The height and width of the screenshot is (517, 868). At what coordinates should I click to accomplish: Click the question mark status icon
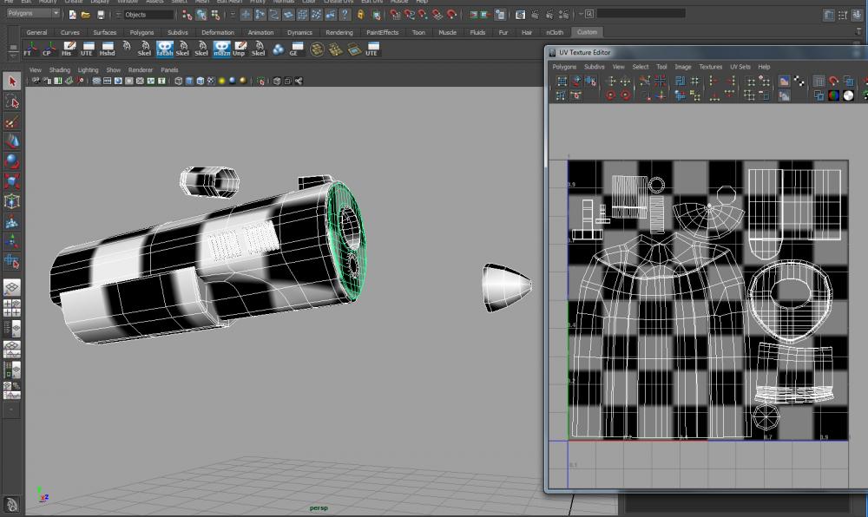(x=345, y=15)
